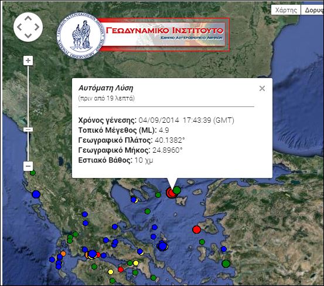Select the large green marker near the Turkish coast

point(226,264)
